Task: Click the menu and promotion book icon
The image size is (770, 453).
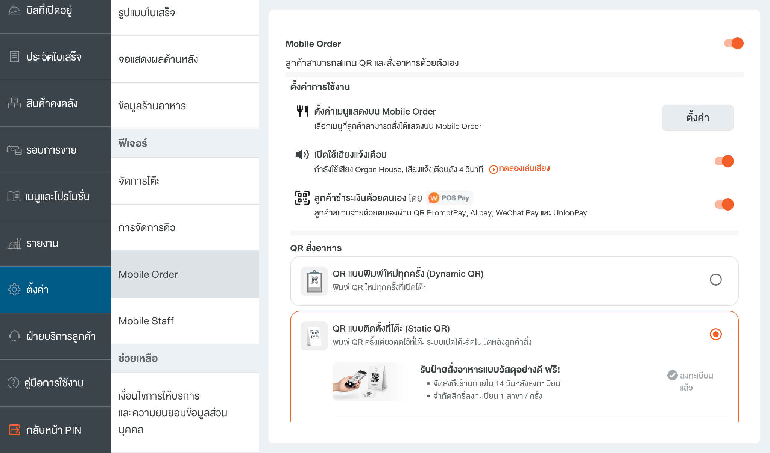Action: pos(14,196)
